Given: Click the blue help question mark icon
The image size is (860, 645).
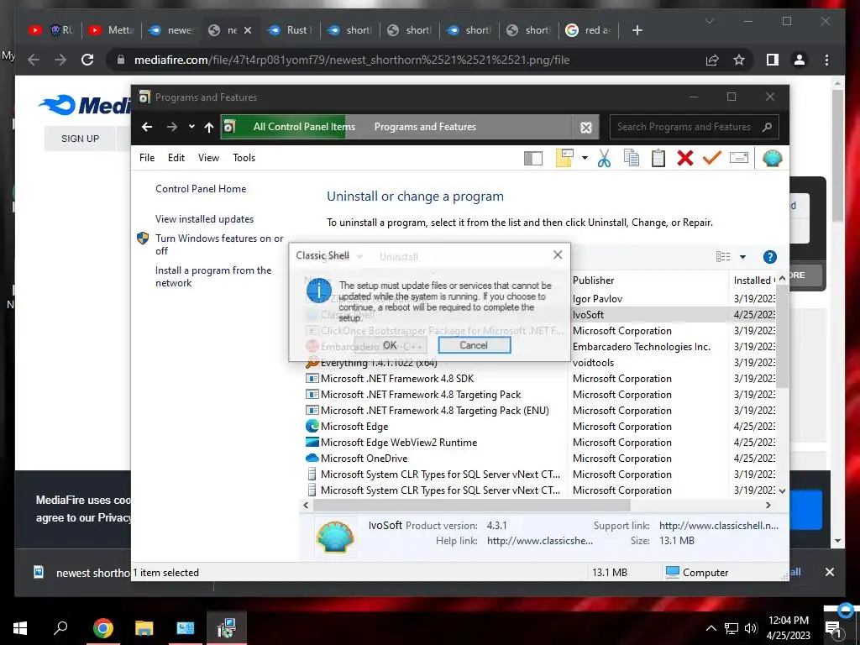Looking at the screenshot, I should (x=770, y=257).
